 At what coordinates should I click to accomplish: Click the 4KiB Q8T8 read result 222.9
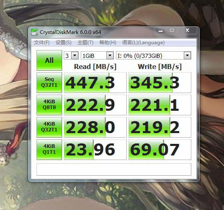click(x=95, y=105)
